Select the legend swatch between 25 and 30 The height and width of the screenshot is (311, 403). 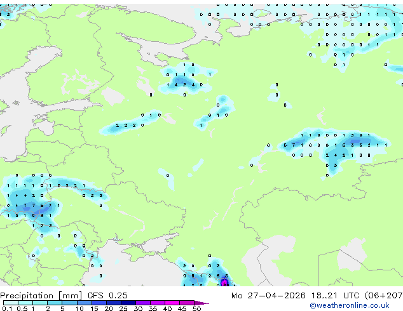tap(128, 303)
